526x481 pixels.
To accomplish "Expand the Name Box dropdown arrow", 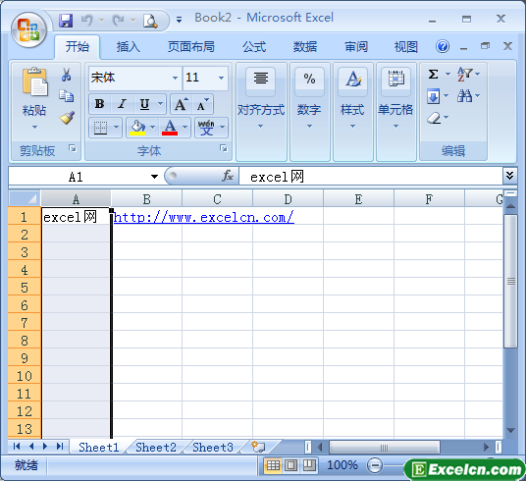I will coord(154,177).
